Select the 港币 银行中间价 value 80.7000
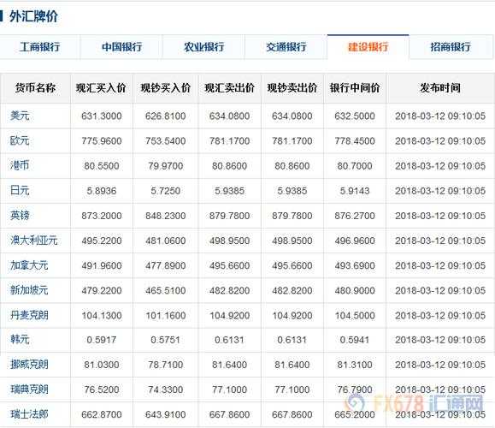The width and height of the screenshot is (495, 428). pos(355,166)
